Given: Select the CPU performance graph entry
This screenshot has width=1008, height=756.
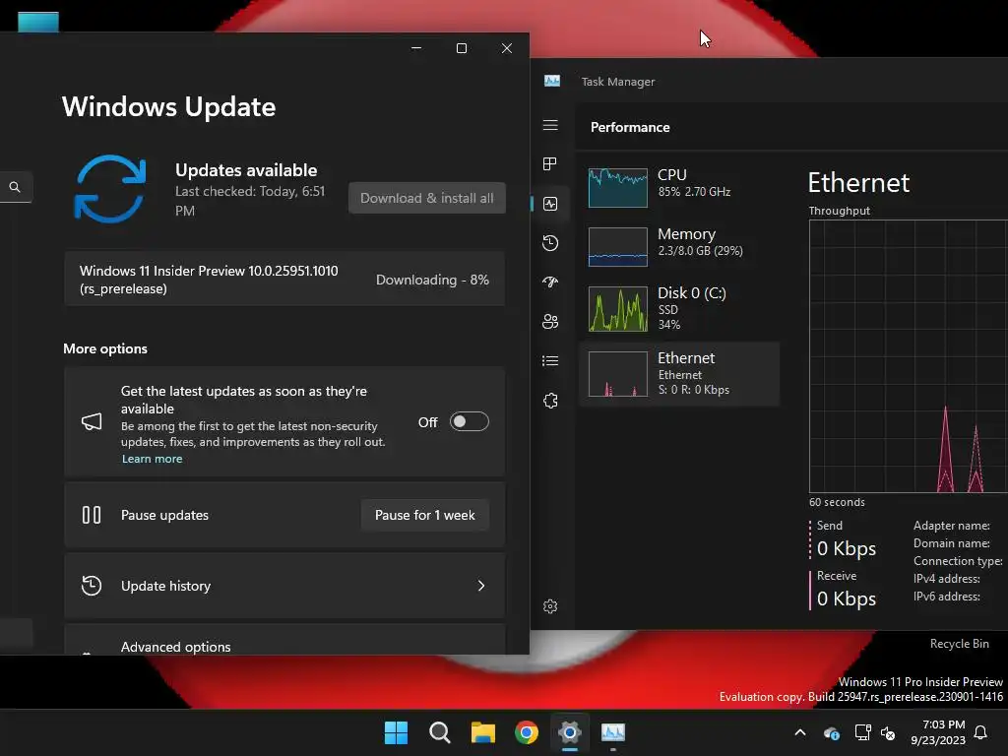Looking at the screenshot, I should (x=679, y=186).
